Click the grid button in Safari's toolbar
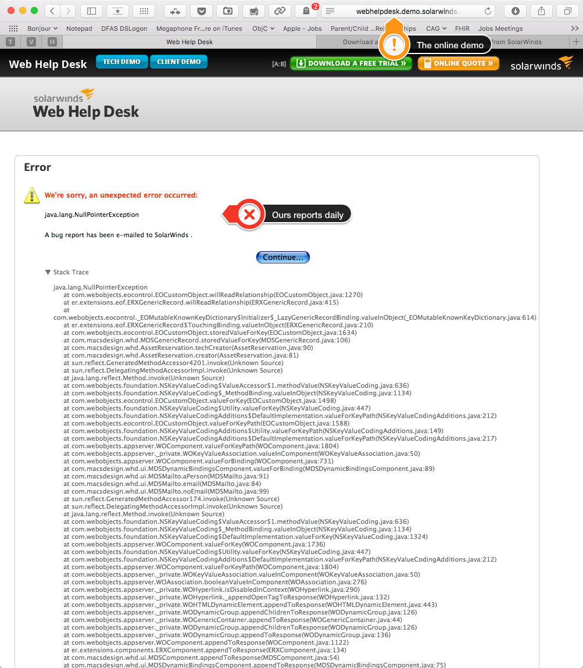583x668 pixels. click(144, 11)
